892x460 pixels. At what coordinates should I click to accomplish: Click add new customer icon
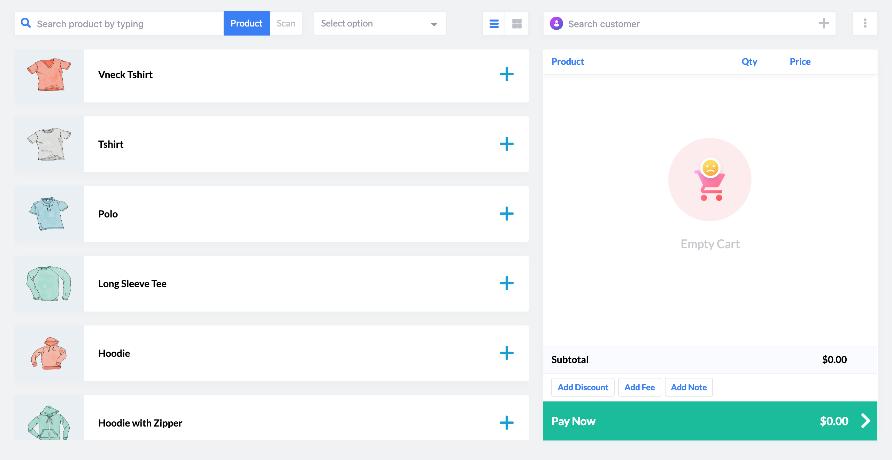coord(824,23)
